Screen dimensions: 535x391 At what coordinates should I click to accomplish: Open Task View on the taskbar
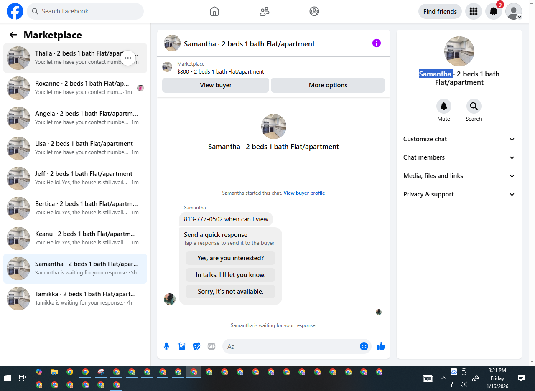(x=23, y=378)
